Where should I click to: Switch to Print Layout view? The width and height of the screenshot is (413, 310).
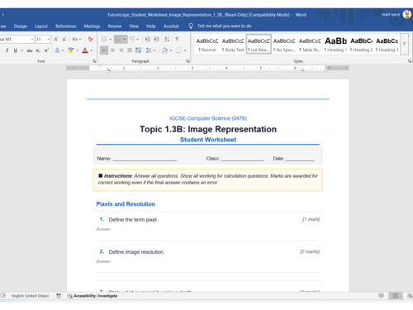click(x=396, y=296)
